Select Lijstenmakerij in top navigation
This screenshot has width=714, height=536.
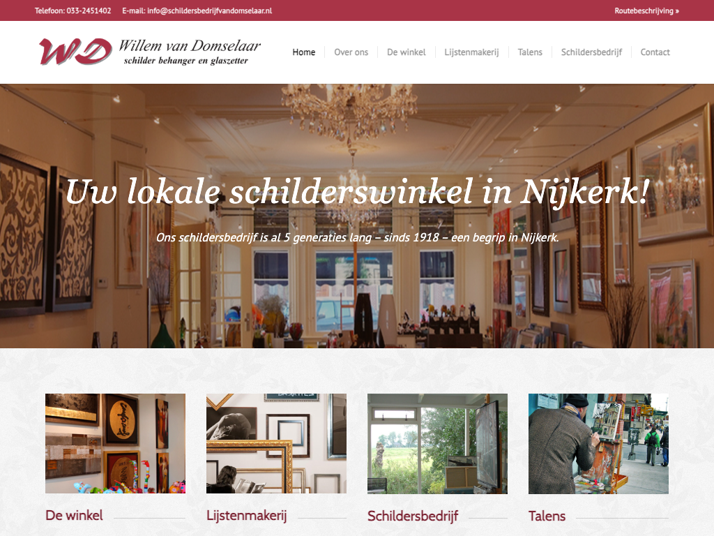471,52
